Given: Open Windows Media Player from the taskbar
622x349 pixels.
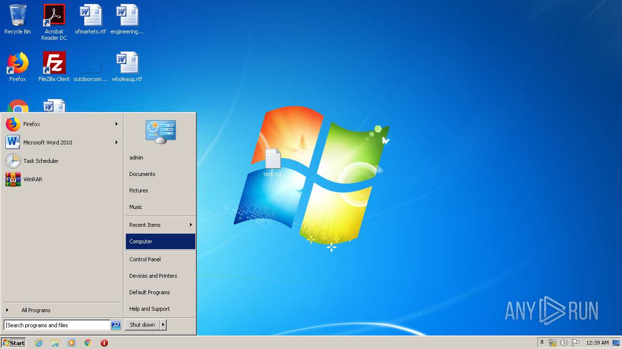Looking at the screenshot, I should pos(71,343).
